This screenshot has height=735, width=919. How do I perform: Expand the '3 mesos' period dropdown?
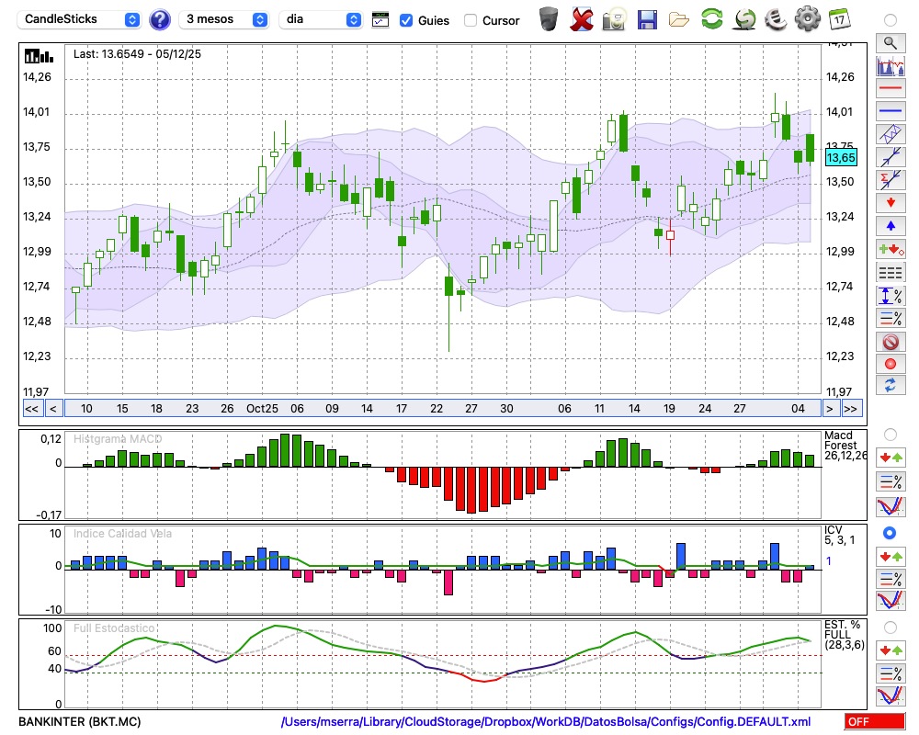pos(225,19)
